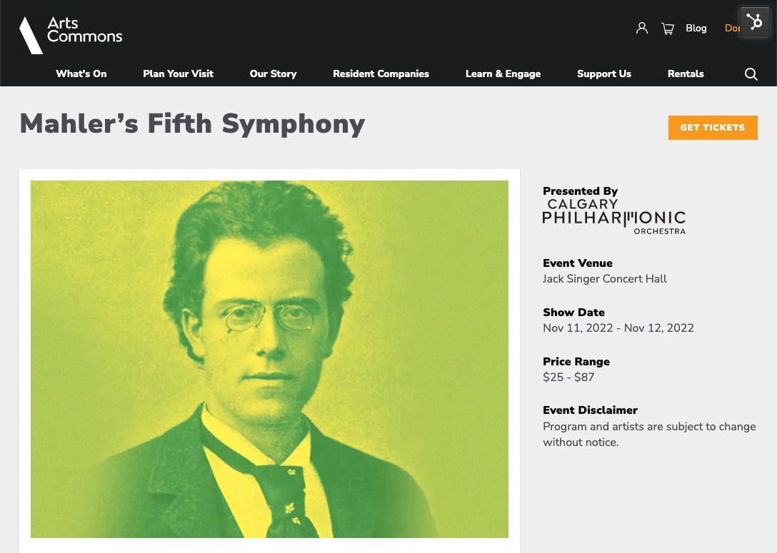Viewport: 777px width, 553px height.
Task: Expand the Resident Companies menu
Action: (x=381, y=73)
